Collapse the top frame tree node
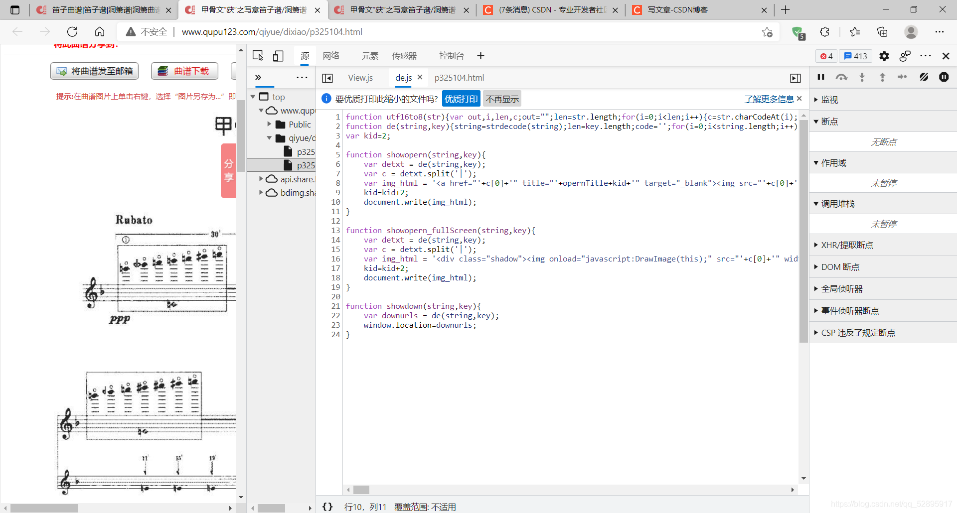The height and width of the screenshot is (513, 957). click(253, 97)
